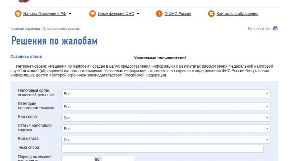Expand chevron next to Налогообложение в РФ

pos(70,14)
